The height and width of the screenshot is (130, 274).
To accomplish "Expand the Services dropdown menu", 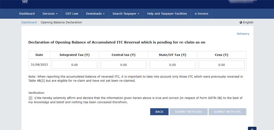I will 50,14.
